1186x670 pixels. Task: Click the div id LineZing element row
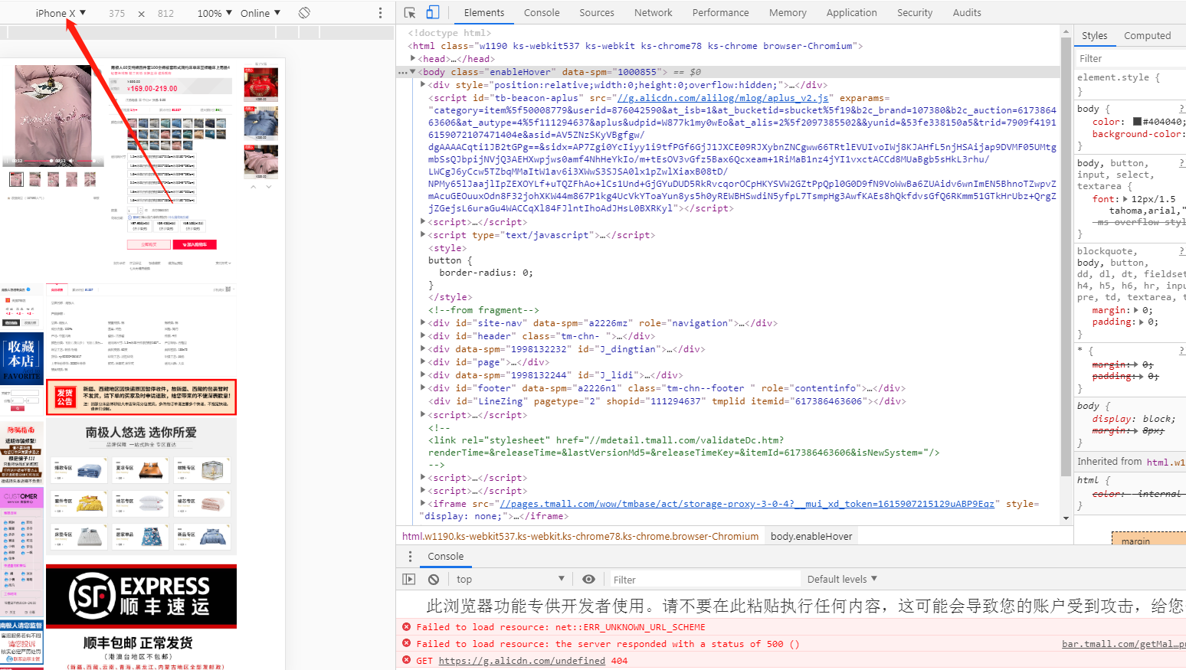point(667,401)
